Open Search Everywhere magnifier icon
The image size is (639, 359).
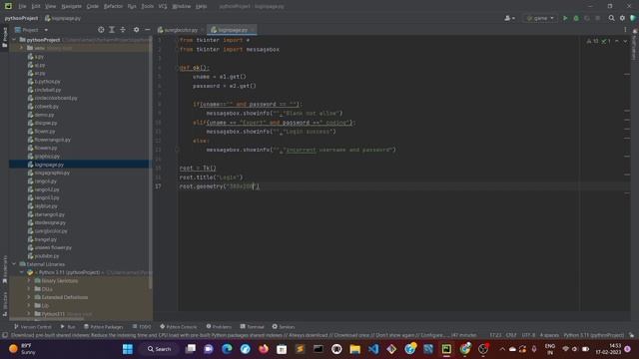(611, 18)
